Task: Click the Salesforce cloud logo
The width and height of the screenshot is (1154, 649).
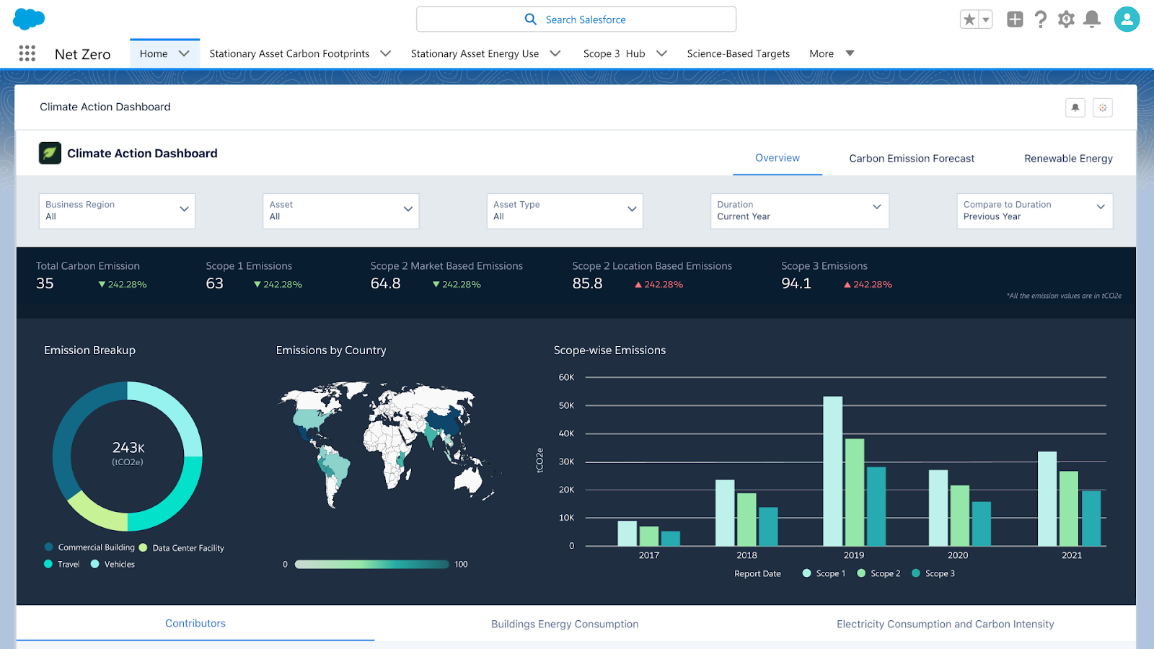Action: [29, 19]
